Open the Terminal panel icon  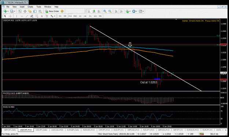coord(35,11)
